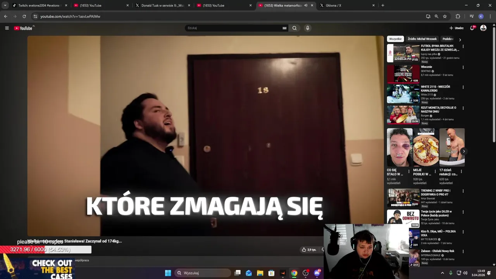496x279 pixels.
Task: Open options menu for RZUT MONETĄ video
Action: [463, 108]
